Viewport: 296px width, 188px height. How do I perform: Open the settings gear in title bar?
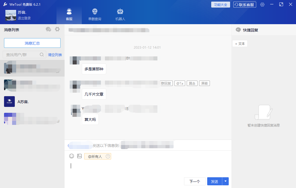click(262, 5)
